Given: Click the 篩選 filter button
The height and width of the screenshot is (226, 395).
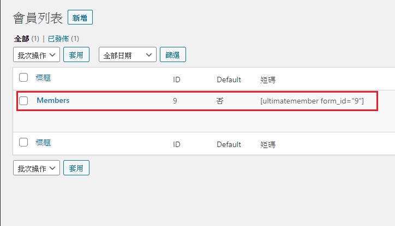Looking at the screenshot, I should click(173, 54).
